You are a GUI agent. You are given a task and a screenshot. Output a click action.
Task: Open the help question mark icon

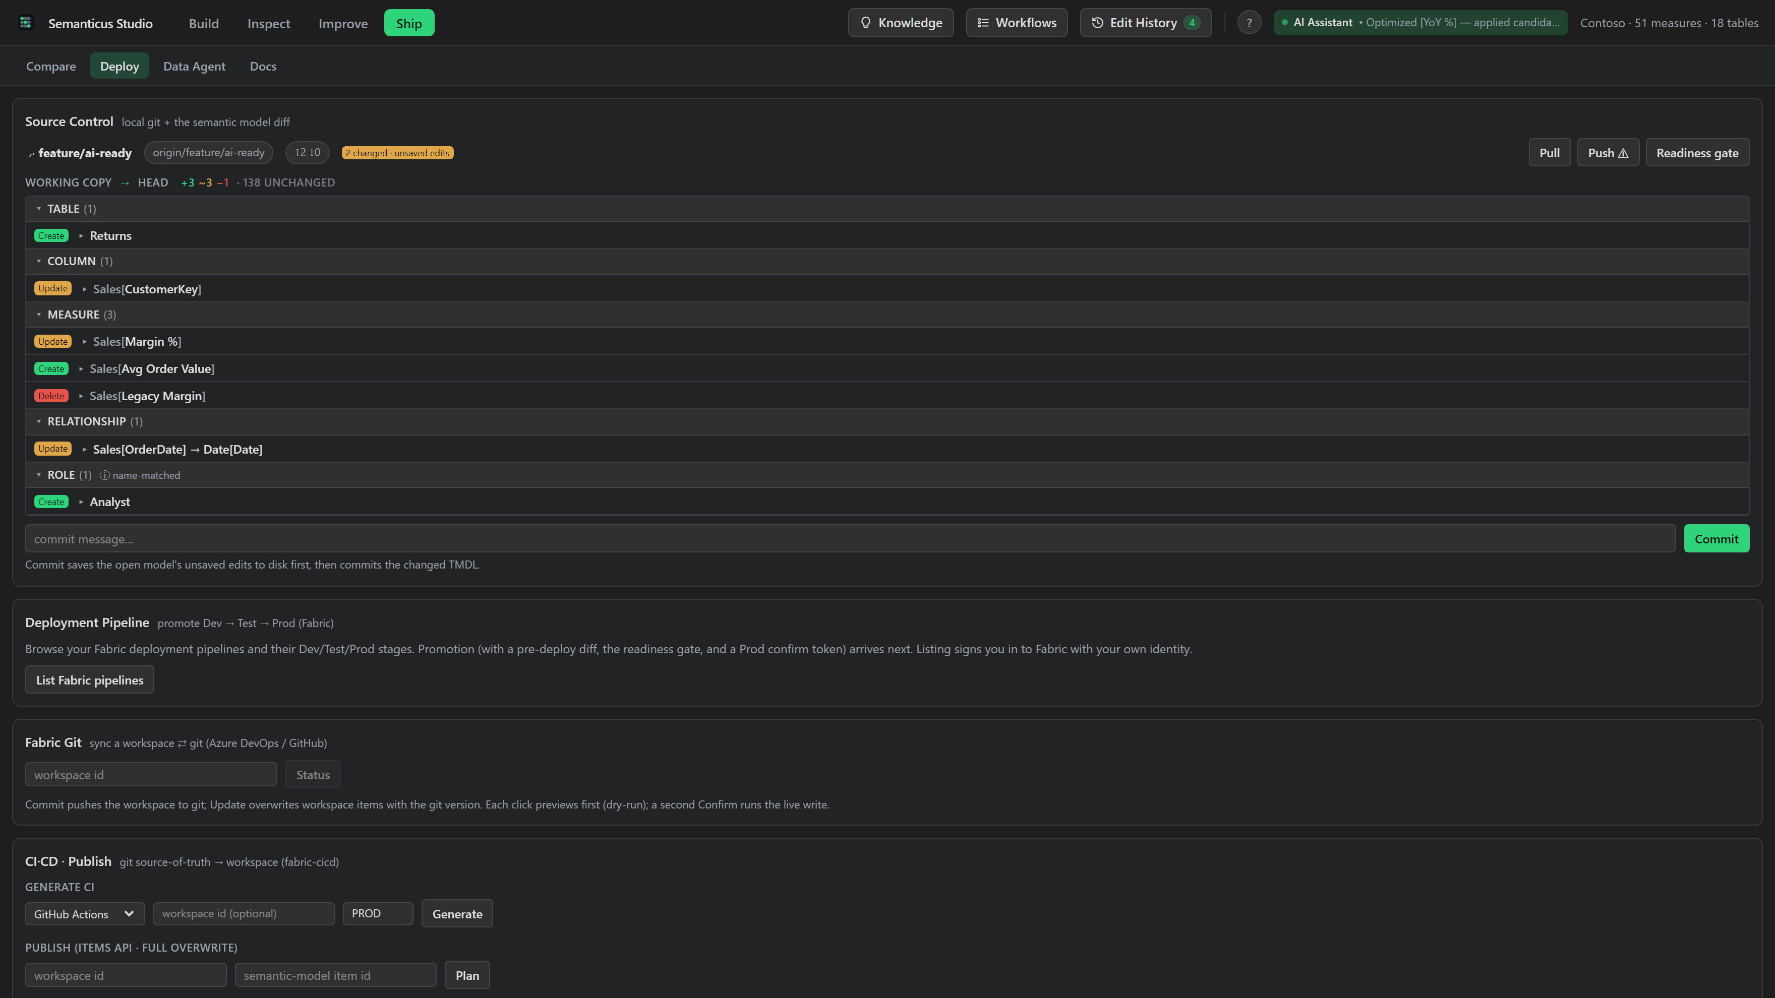tap(1249, 23)
